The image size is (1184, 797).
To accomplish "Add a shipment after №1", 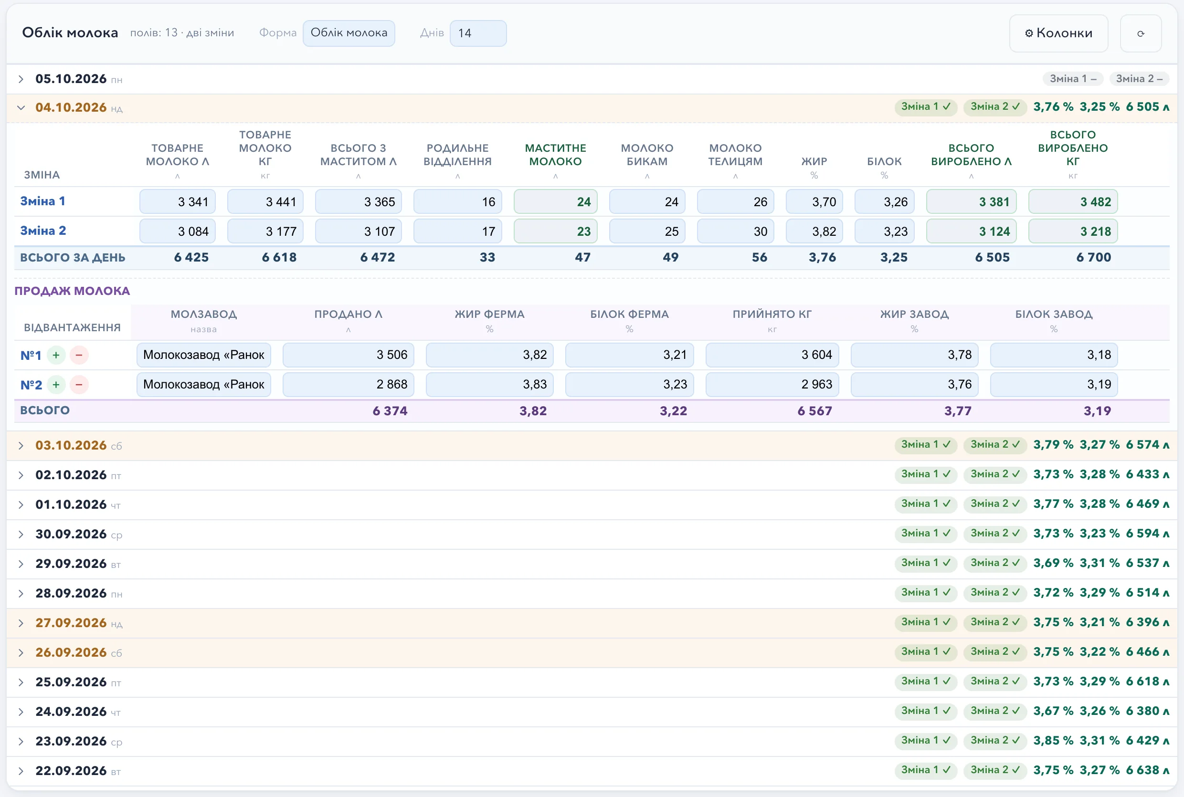I will (56, 355).
